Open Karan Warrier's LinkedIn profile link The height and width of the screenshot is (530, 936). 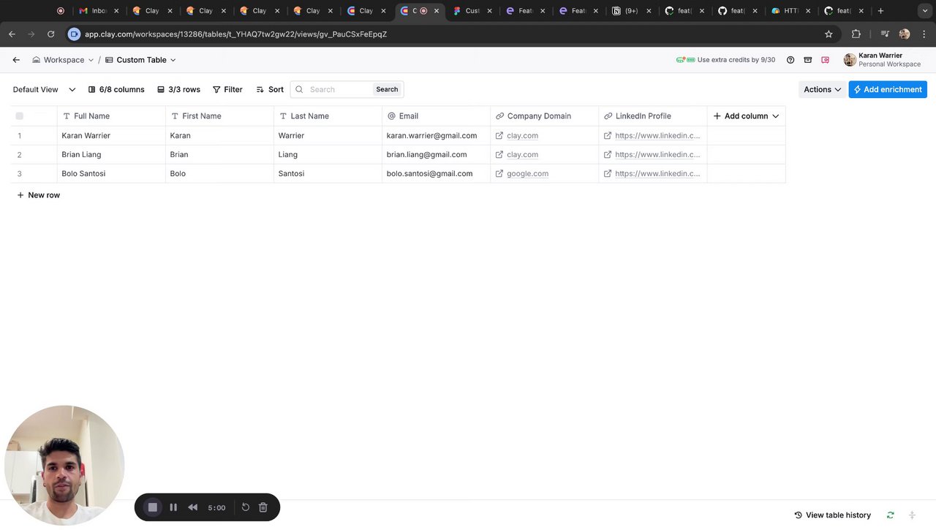[657, 135]
